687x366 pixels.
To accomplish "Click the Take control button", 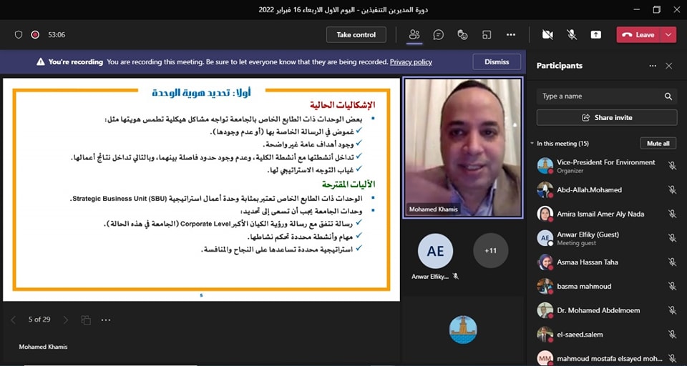I will [356, 34].
